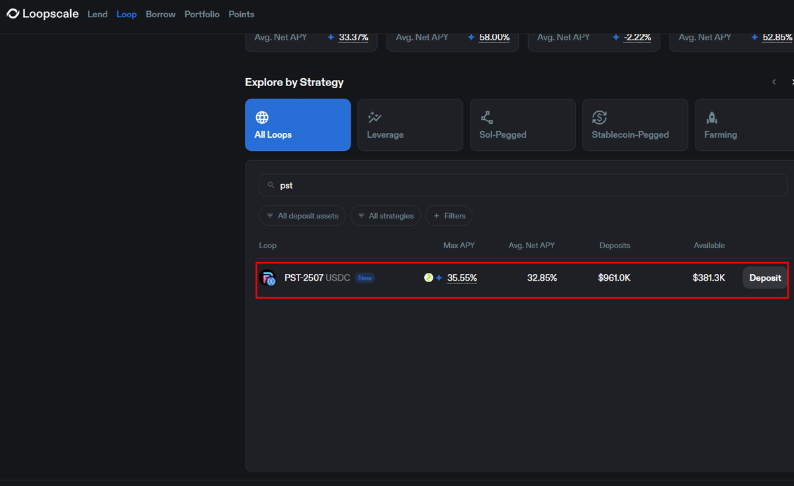
Task: Open the Portfolio page
Action: click(202, 14)
